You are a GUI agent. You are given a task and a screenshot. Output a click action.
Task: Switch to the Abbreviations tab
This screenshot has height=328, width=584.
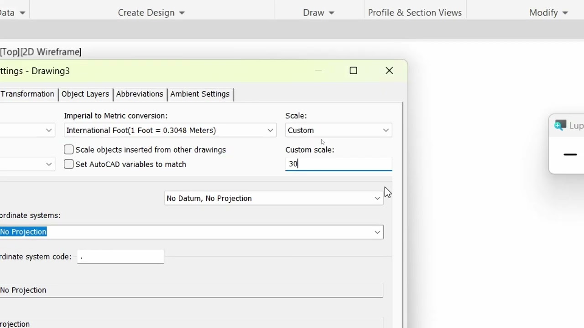(140, 94)
